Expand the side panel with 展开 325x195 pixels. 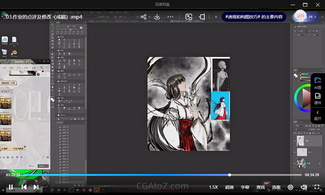point(317,115)
